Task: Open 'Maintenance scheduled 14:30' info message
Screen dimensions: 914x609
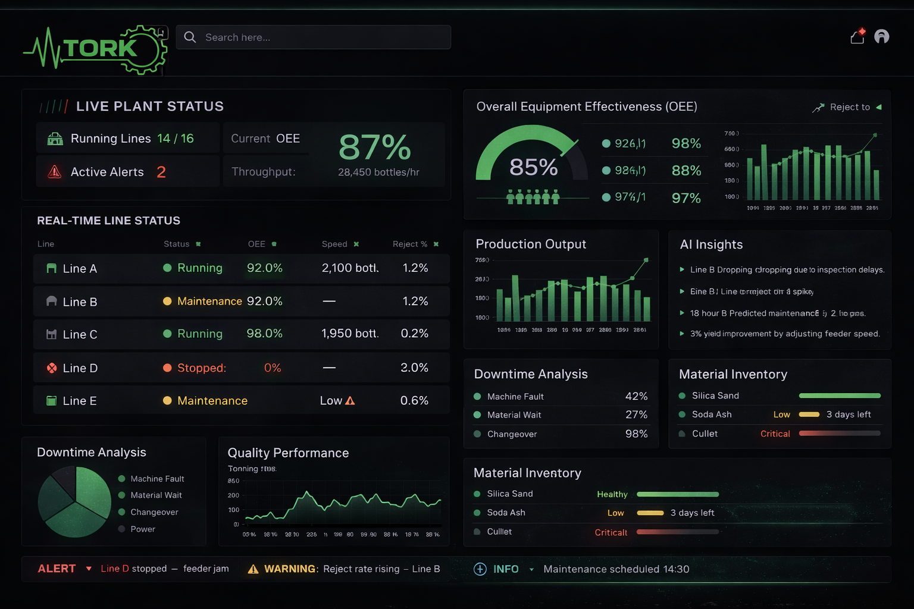Action: click(616, 569)
